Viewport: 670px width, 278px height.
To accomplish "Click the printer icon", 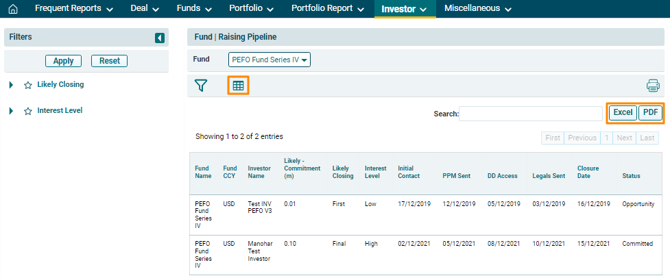I will pyautogui.click(x=652, y=86).
